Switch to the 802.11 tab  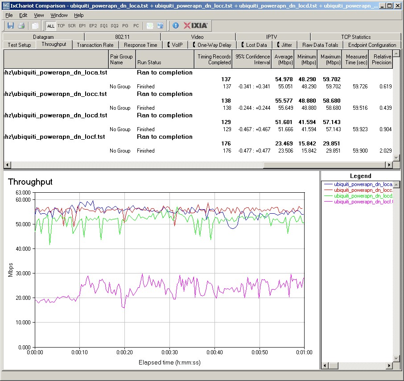pos(122,37)
